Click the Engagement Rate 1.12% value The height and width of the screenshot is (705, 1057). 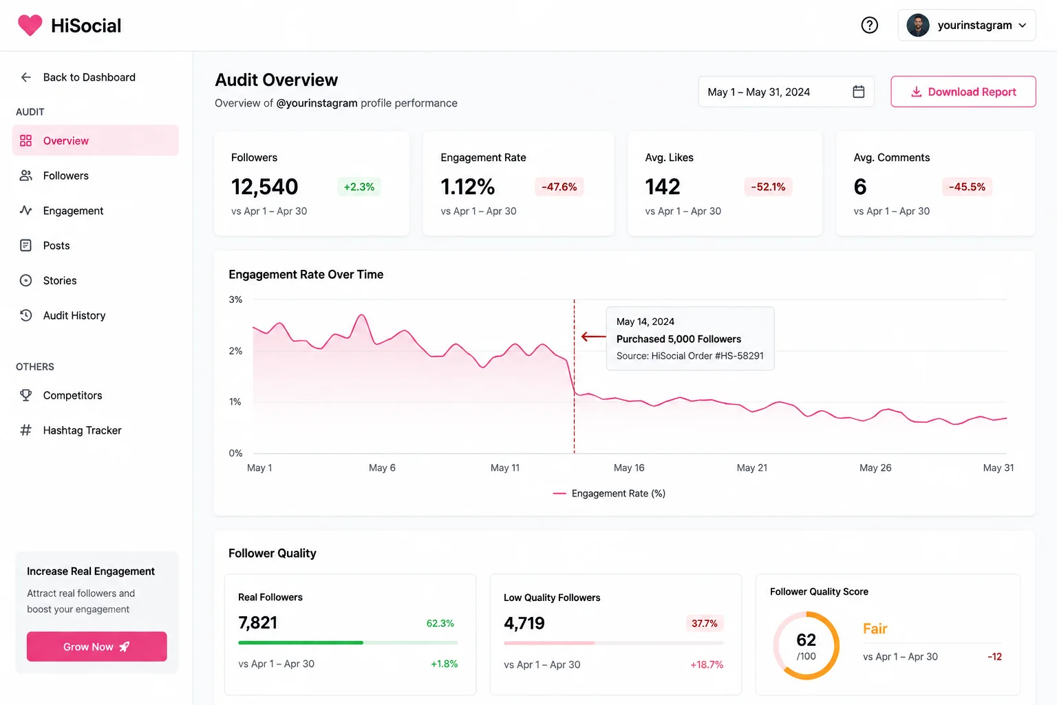coord(468,187)
